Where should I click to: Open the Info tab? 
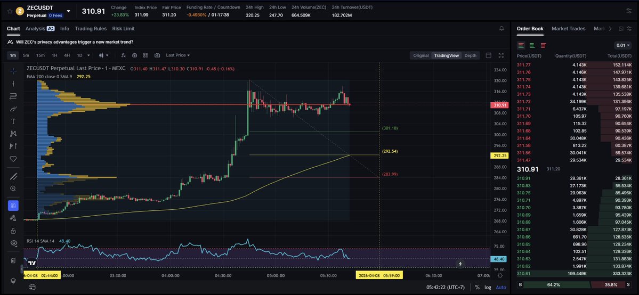(65, 29)
